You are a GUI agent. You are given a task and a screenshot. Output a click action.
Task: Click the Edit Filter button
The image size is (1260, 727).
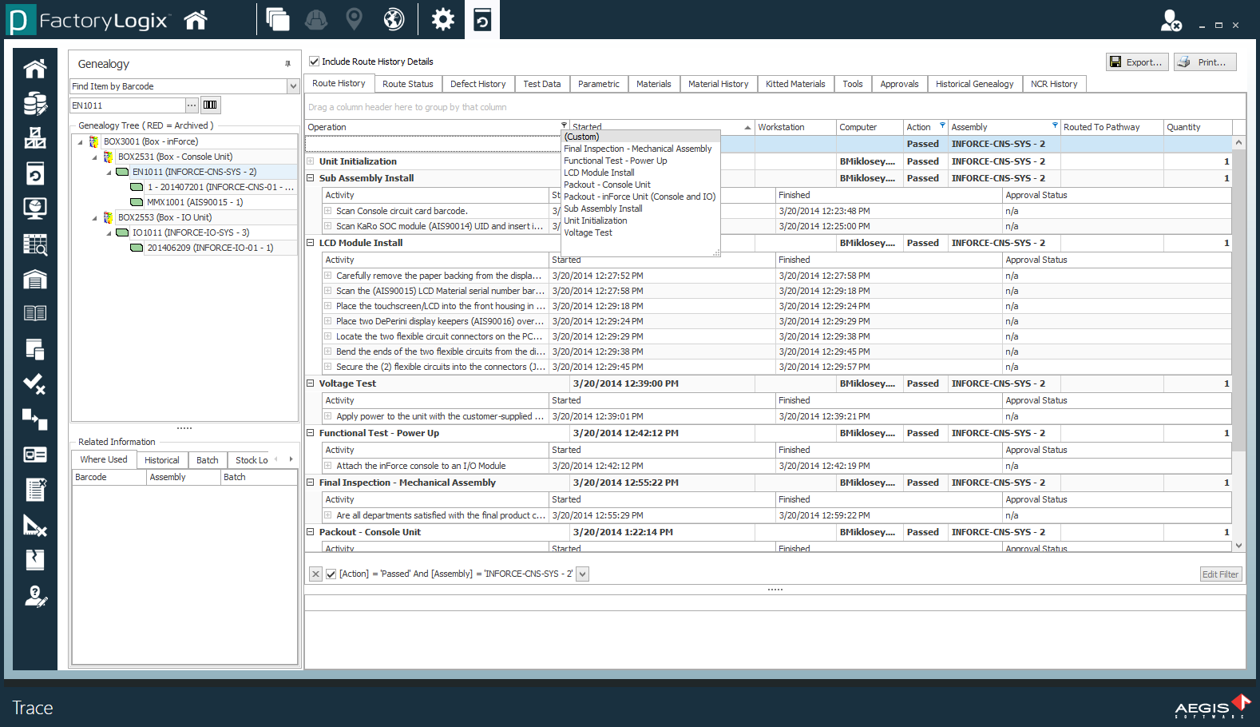pos(1219,574)
